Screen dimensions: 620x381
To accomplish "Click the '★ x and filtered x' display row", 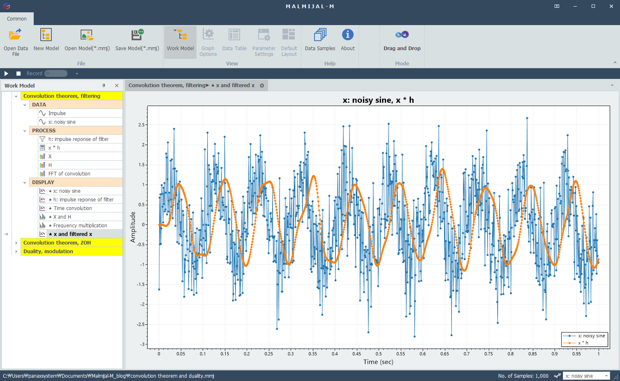I will point(80,234).
